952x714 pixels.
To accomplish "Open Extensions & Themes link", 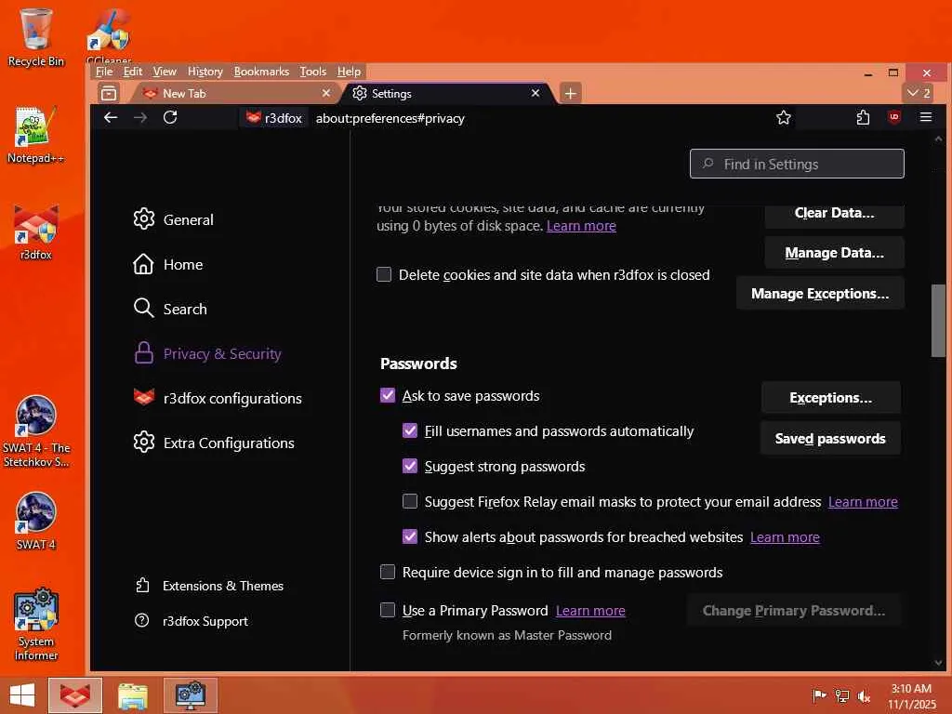I will click(209, 586).
